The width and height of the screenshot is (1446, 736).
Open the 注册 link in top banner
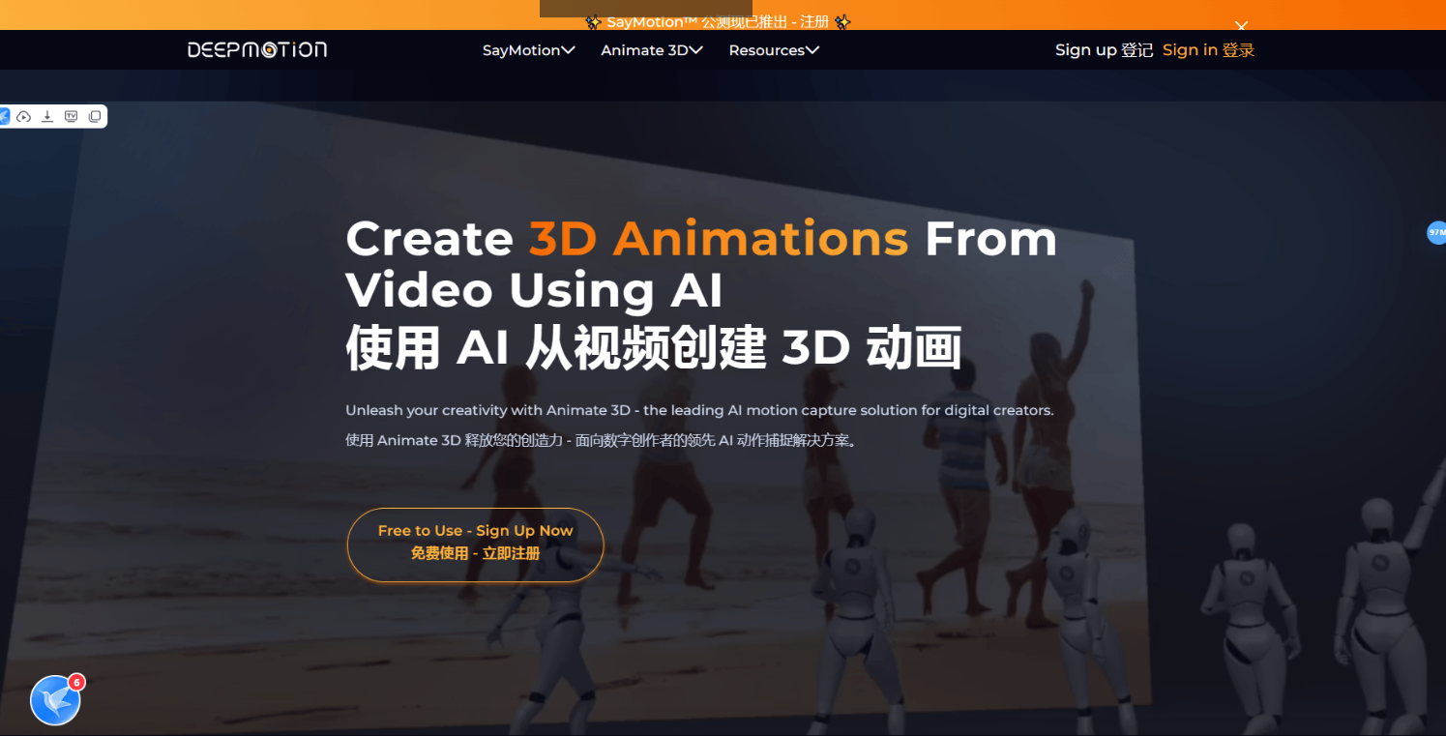(815, 20)
